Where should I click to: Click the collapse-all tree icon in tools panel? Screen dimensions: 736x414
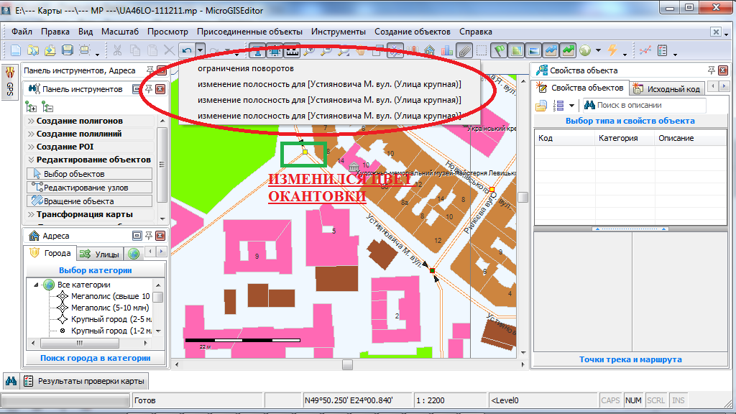[x=47, y=106]
